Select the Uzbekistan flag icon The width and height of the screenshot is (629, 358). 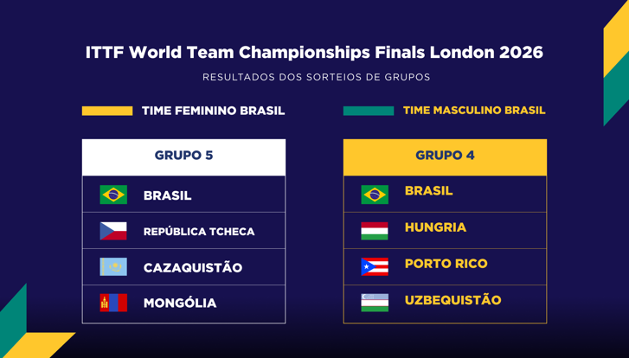coord(375,302)
